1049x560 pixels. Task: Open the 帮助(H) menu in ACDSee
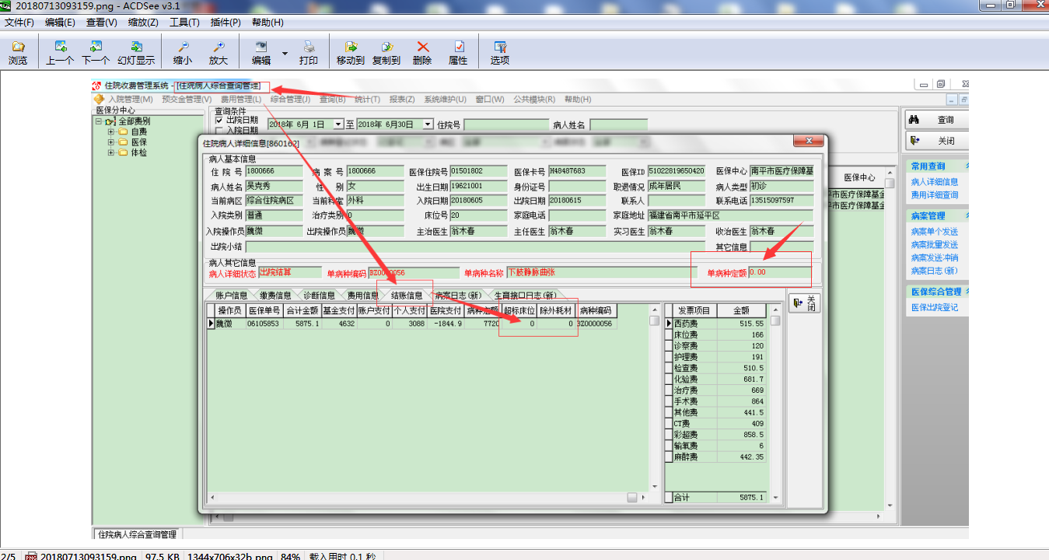tap(267, 23)
